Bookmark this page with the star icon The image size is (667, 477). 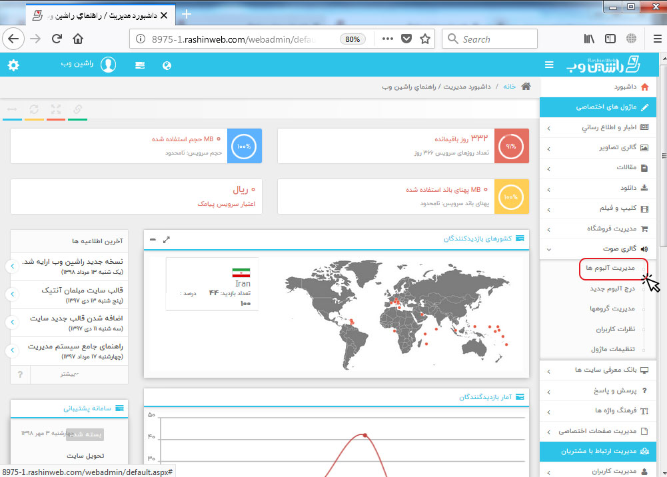tap(425, 39)
